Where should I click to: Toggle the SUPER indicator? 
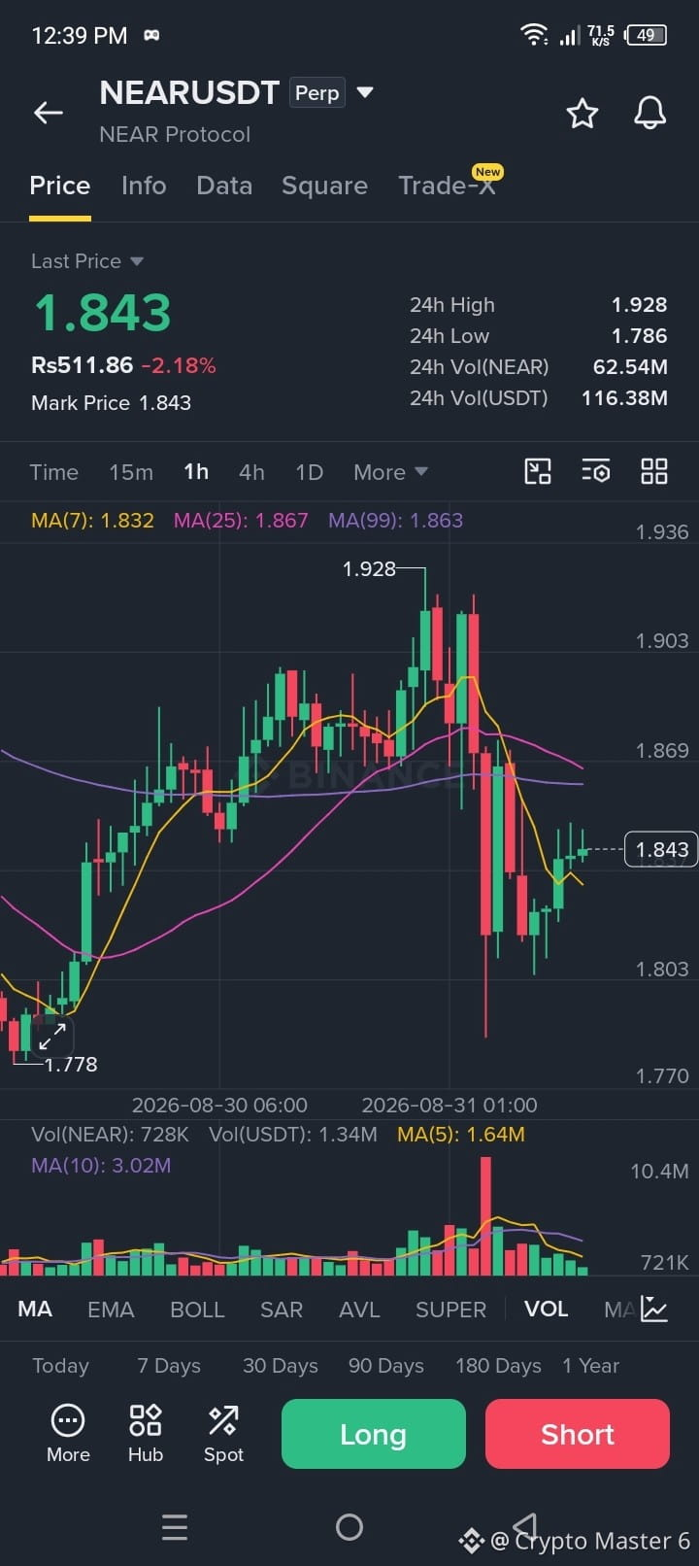(450, 1309)
